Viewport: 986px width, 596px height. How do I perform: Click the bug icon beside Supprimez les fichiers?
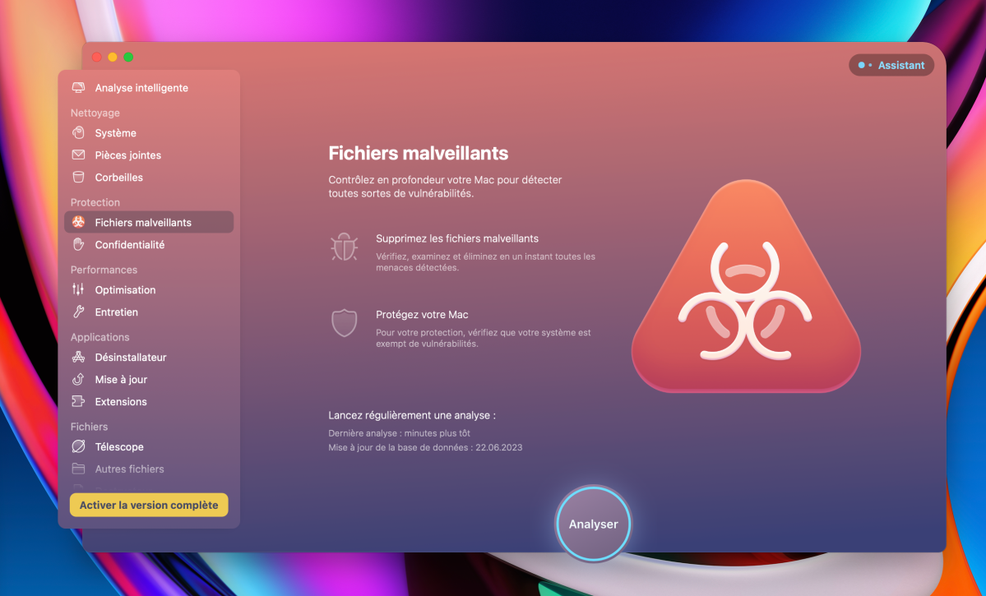(x=344, y=247)
